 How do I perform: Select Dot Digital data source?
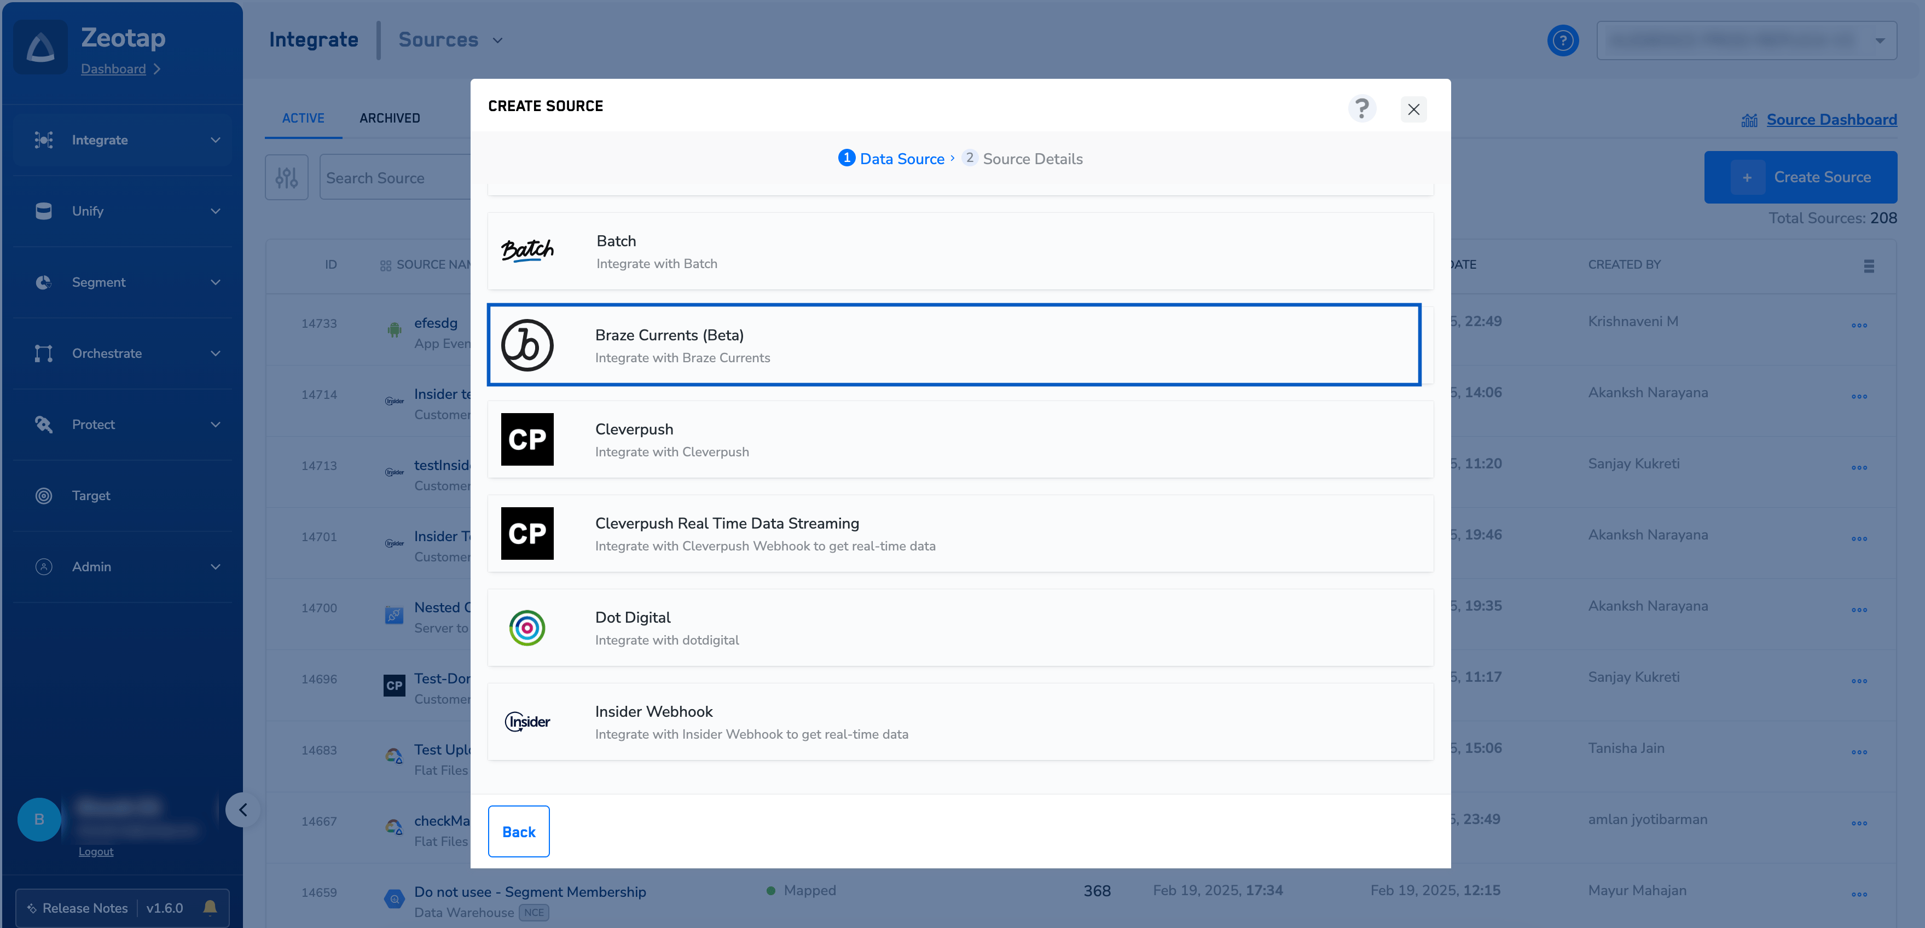tap(960, 628)
